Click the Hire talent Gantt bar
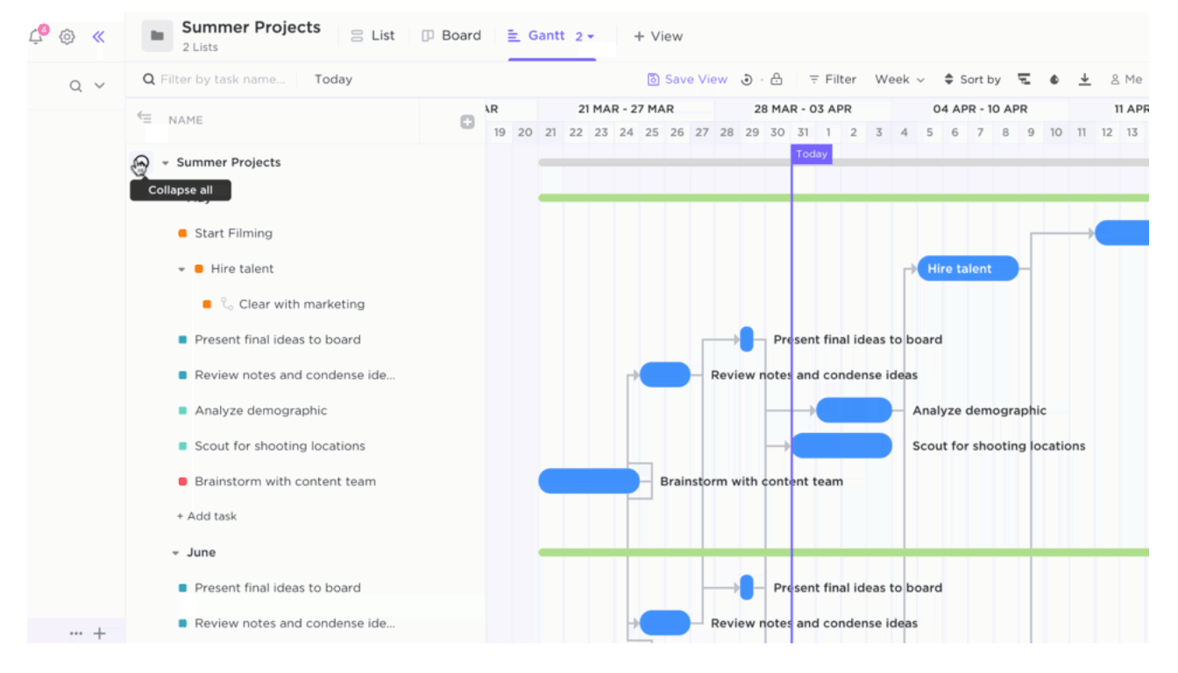The height and width of the screenshot is (673, 1178). (x=968, y=269)
